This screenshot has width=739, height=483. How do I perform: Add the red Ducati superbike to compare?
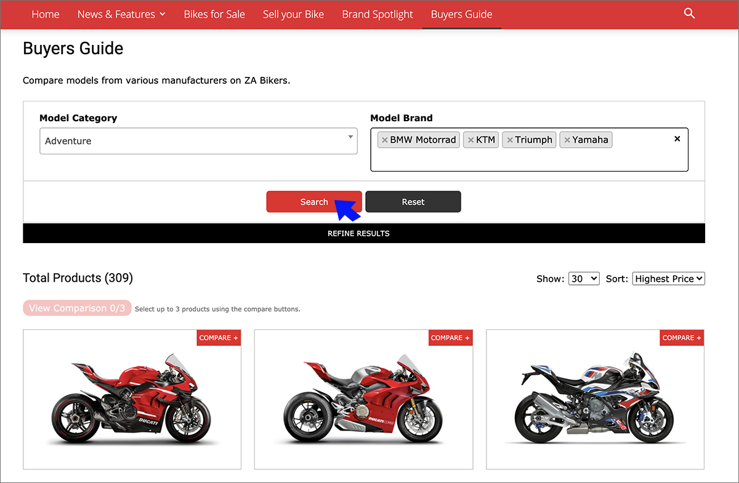click(x=219, y=338)
